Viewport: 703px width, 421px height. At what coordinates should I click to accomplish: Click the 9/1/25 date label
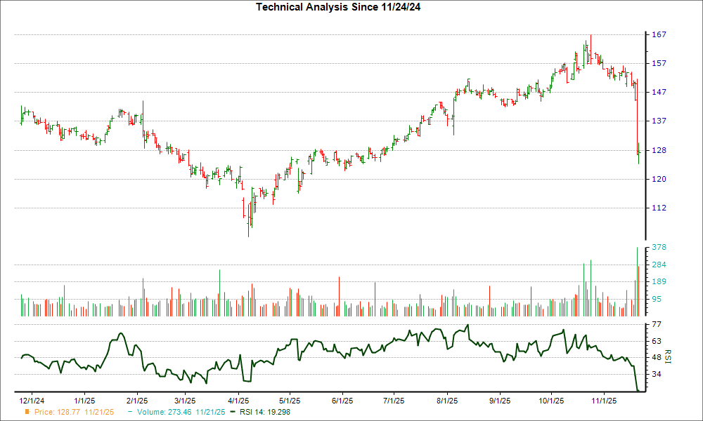coord(499,401)
